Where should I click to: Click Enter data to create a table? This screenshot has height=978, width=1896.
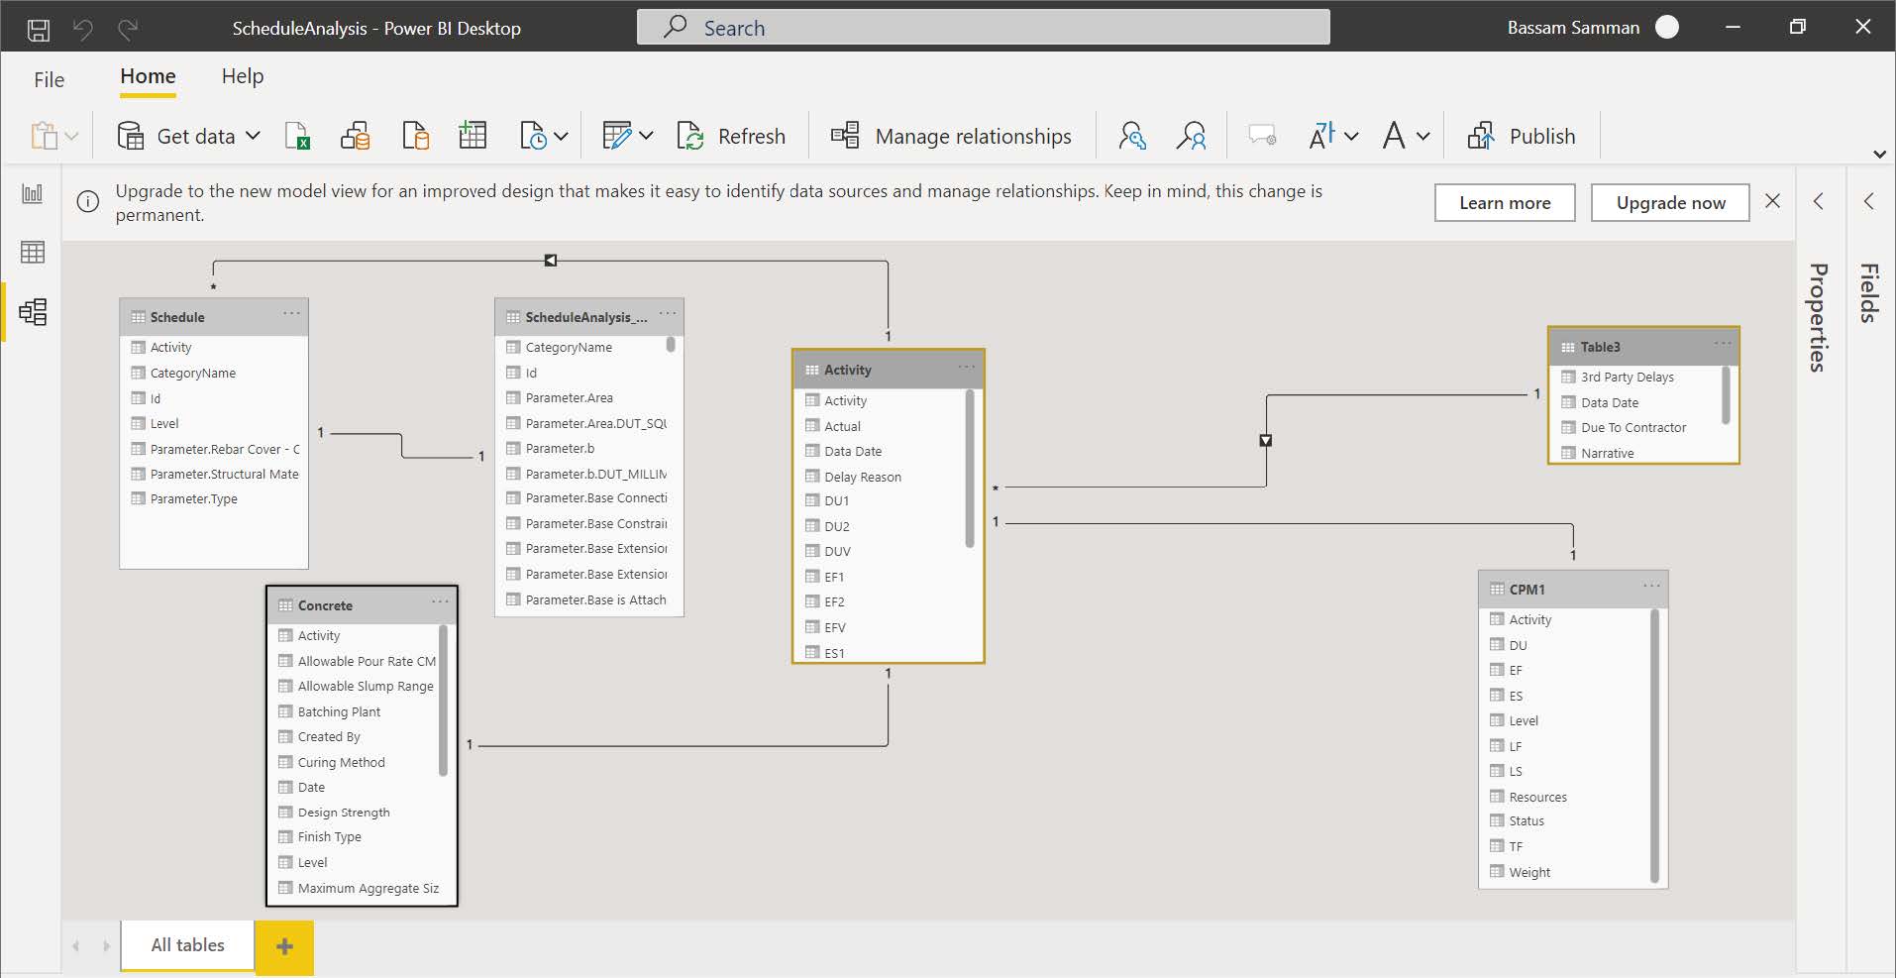click(x=473, y=136)
